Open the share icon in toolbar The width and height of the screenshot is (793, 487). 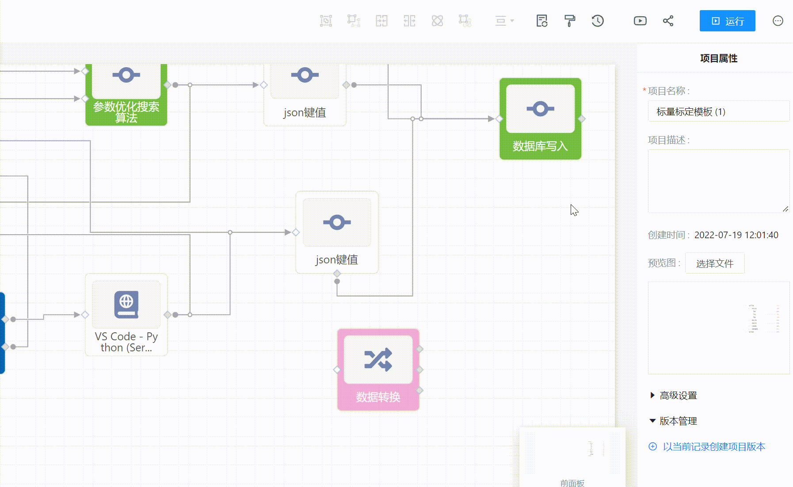[x=668, y=21]
